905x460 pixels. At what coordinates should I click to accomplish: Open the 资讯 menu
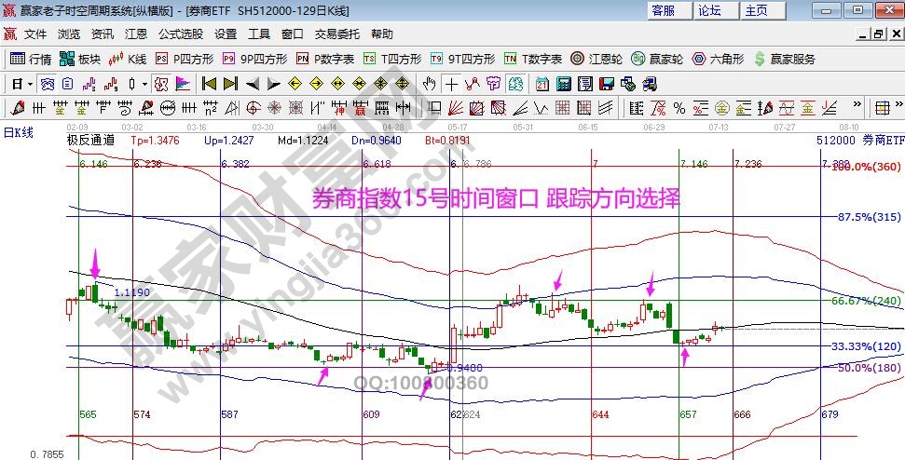coord(103,34)
